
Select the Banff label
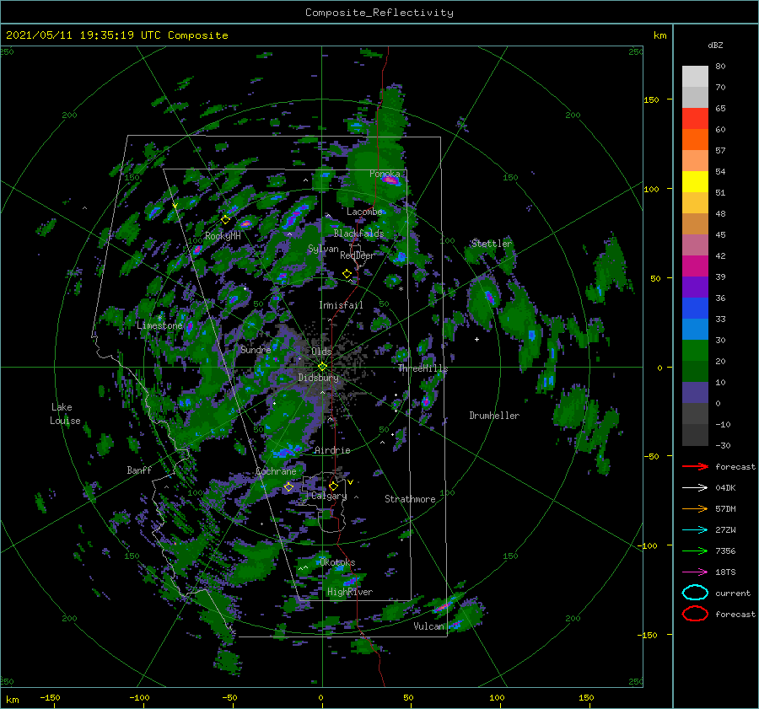click(139, 470)
